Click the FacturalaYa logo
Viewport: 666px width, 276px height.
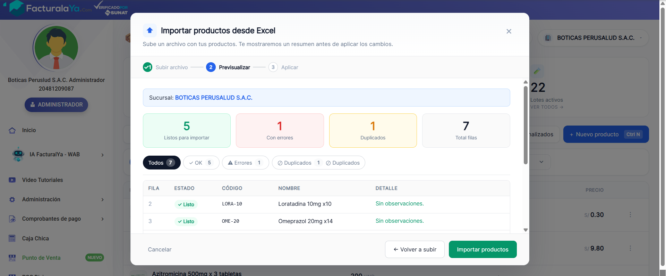click(x=50, y=8)
